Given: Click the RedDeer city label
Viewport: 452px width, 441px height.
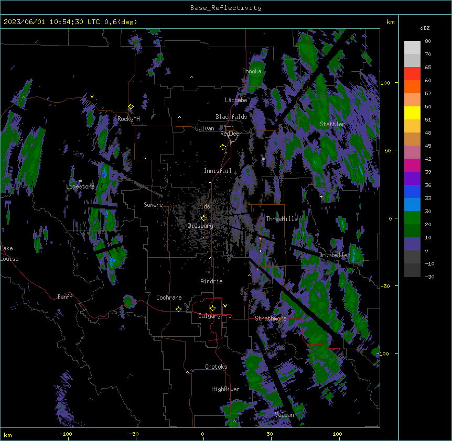Looking at the screenshot, I should [x=231, y=134].
